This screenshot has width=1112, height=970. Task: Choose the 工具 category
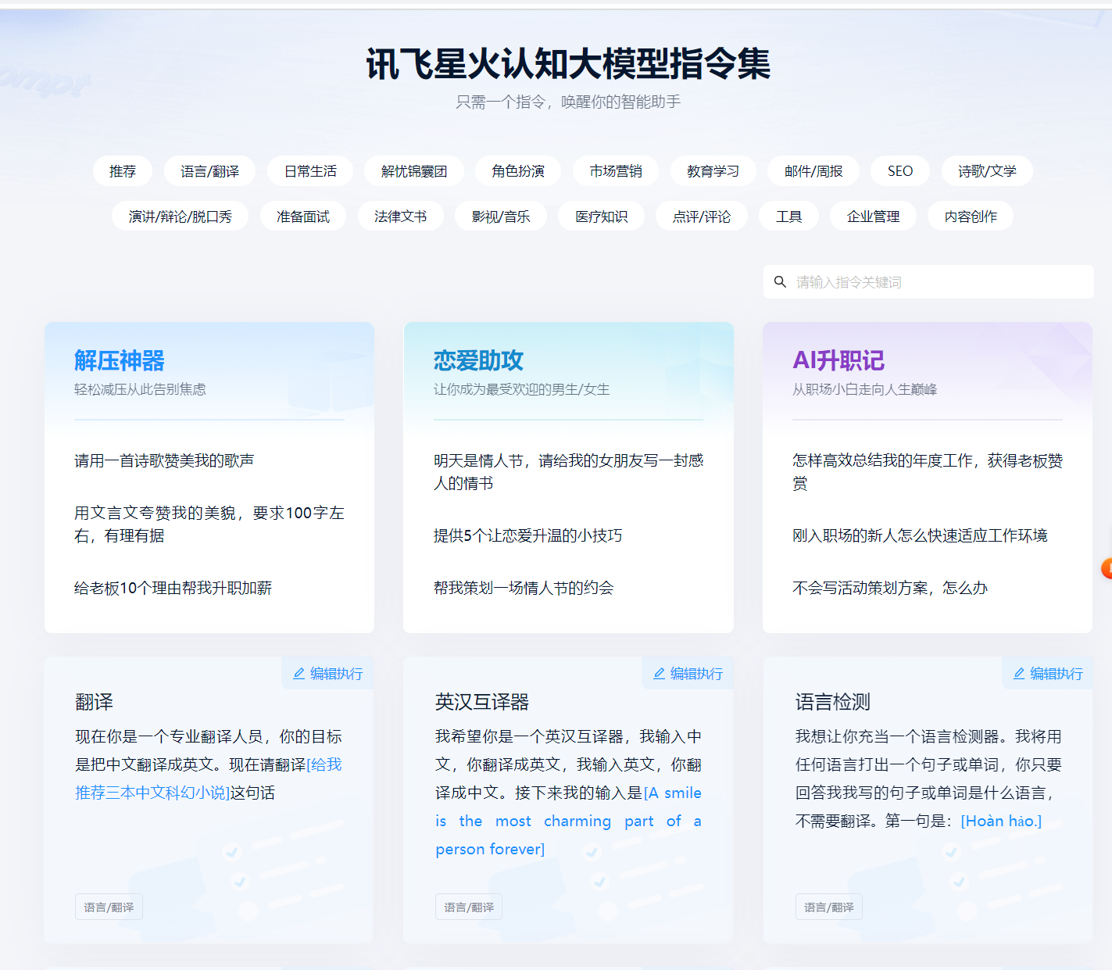tap(789, 217)
